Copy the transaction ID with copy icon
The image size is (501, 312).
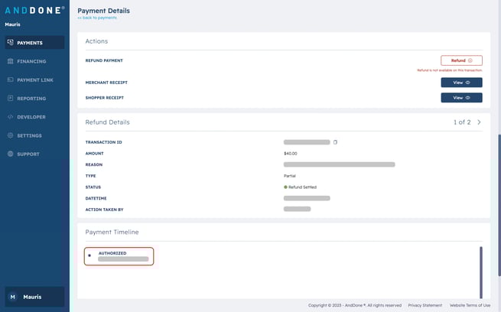[x=335, y=142]
